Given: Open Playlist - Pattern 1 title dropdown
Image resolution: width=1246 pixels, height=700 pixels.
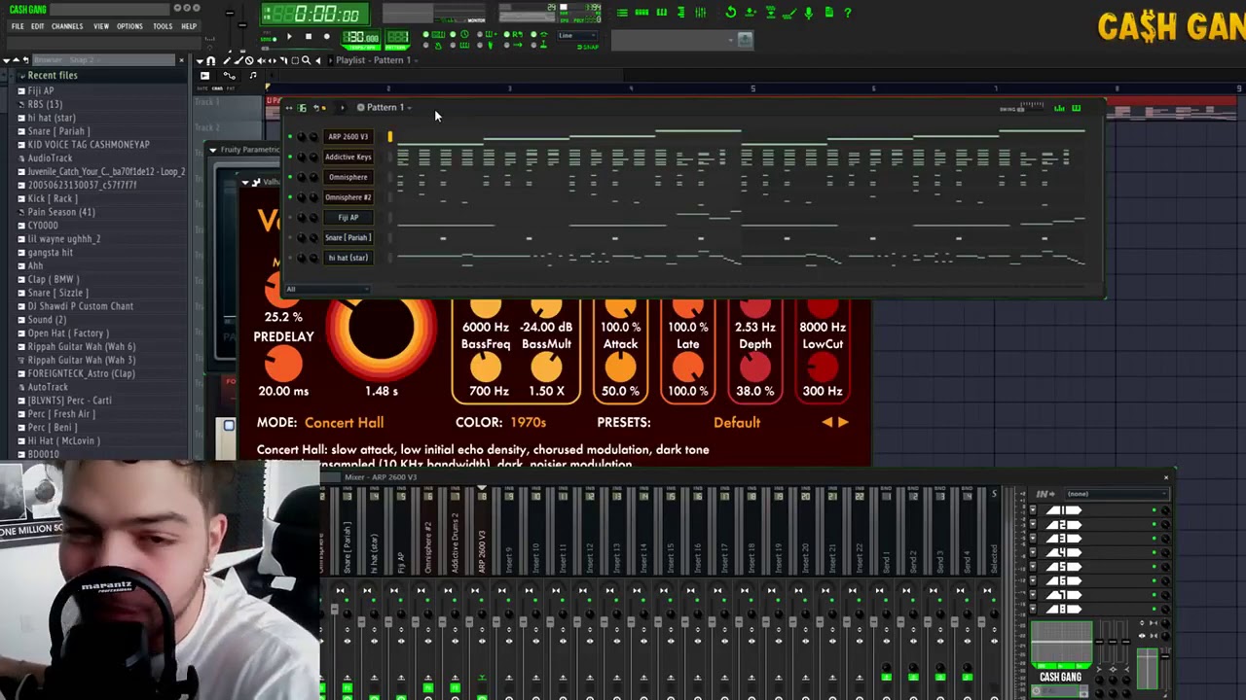Looking at the screenshot, I should (375, 60).
